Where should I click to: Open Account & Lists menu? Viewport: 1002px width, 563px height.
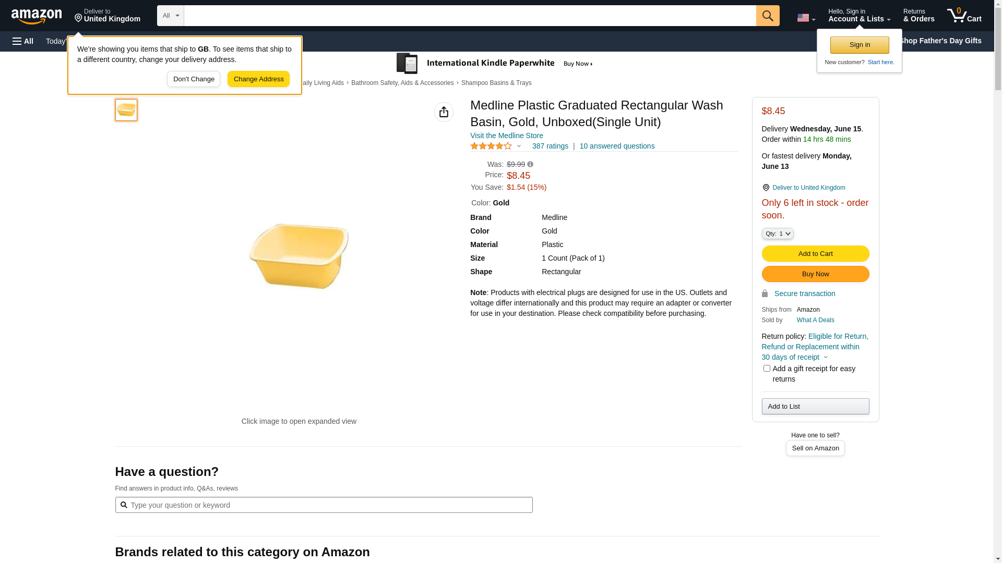(859, 16)
